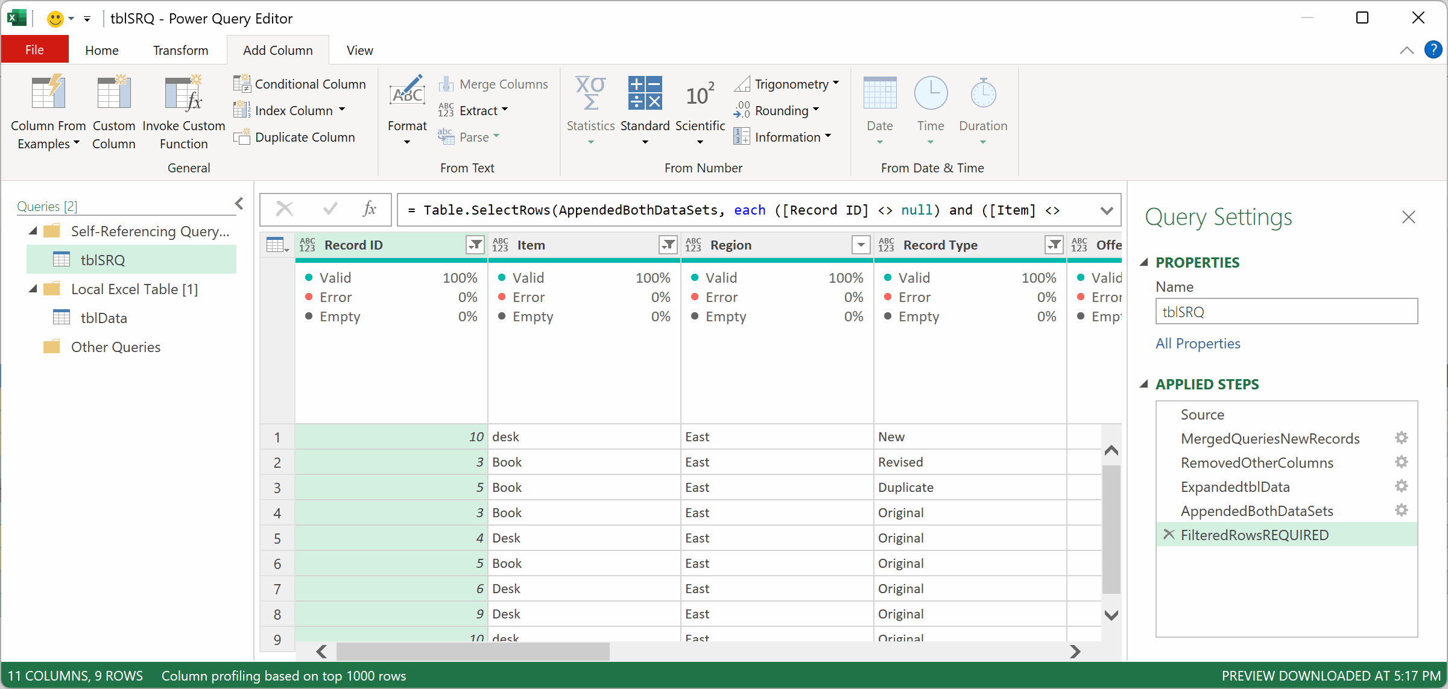Open Item column filter
The height and width of the screenshot is (689, 1448).
pyautogui.click(x=669, y=245)
